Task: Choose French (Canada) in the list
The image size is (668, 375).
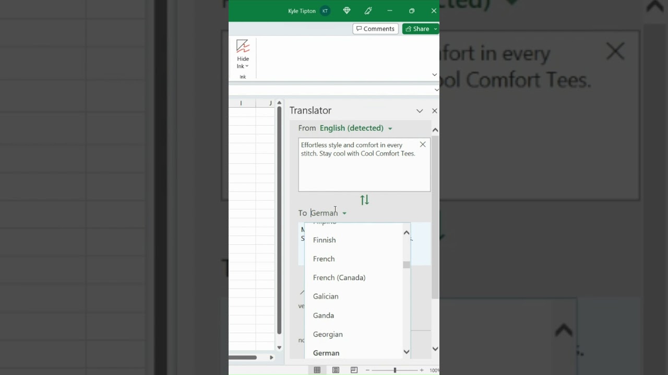Action: click(339, 278)
